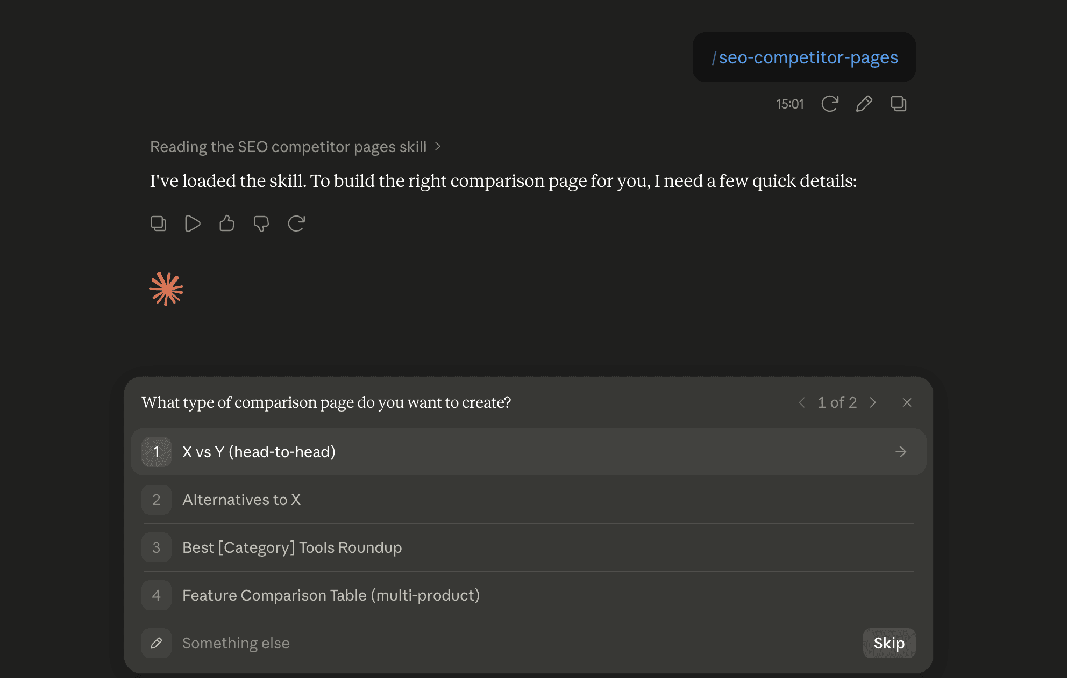Retry the /seo-competitor-pages user message
This screenshot has width=1067, height=678.
(830, 104)
